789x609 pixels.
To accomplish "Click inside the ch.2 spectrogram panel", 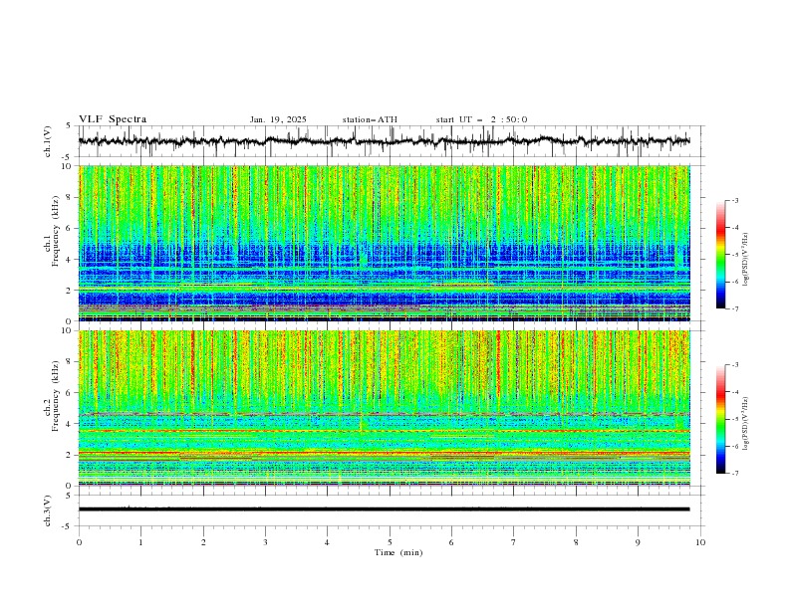I will click(385, 408).
